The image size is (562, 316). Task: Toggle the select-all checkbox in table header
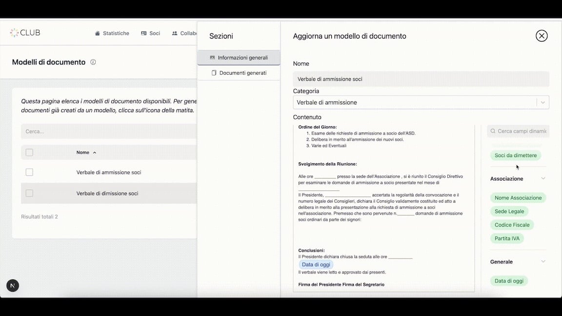[29, 153]
